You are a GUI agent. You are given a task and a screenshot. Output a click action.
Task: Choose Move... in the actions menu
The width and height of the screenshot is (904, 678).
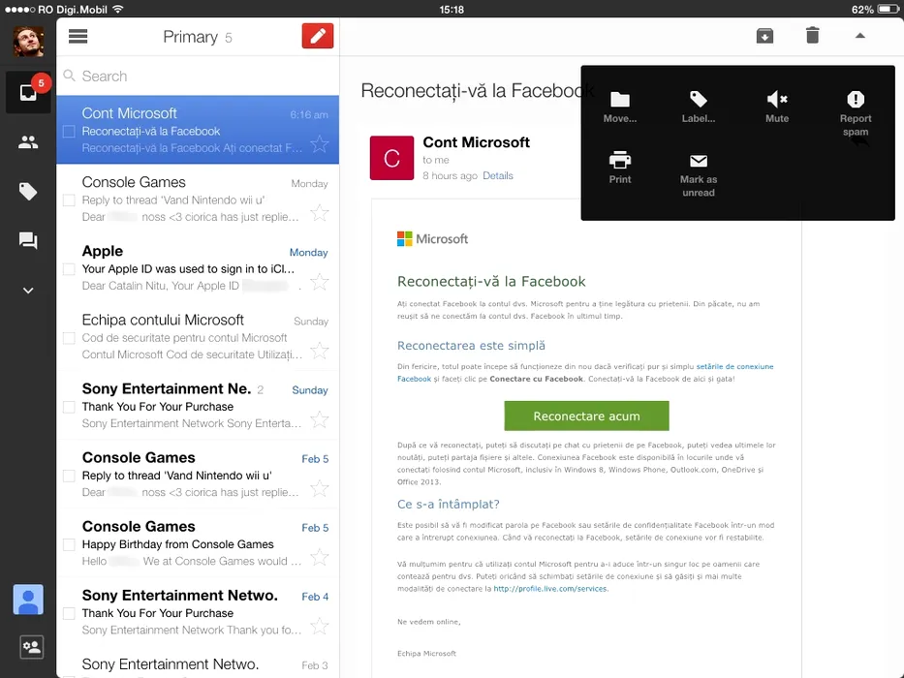point(620,107)
